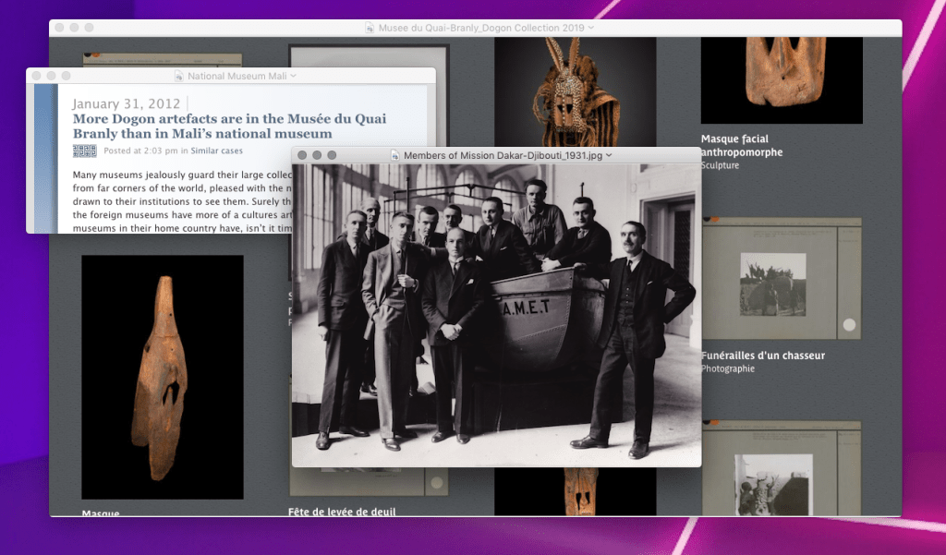Viewport: 946px width, 555px height.
Task: Click the National Museum Mali document icon
Action: 179,77
